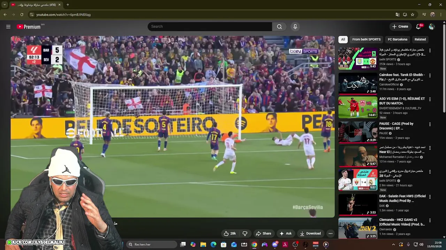Activate voice search microphone
The height and width of the screenshot is (250, 446).
pyautogui.click(x=295, y=27)
